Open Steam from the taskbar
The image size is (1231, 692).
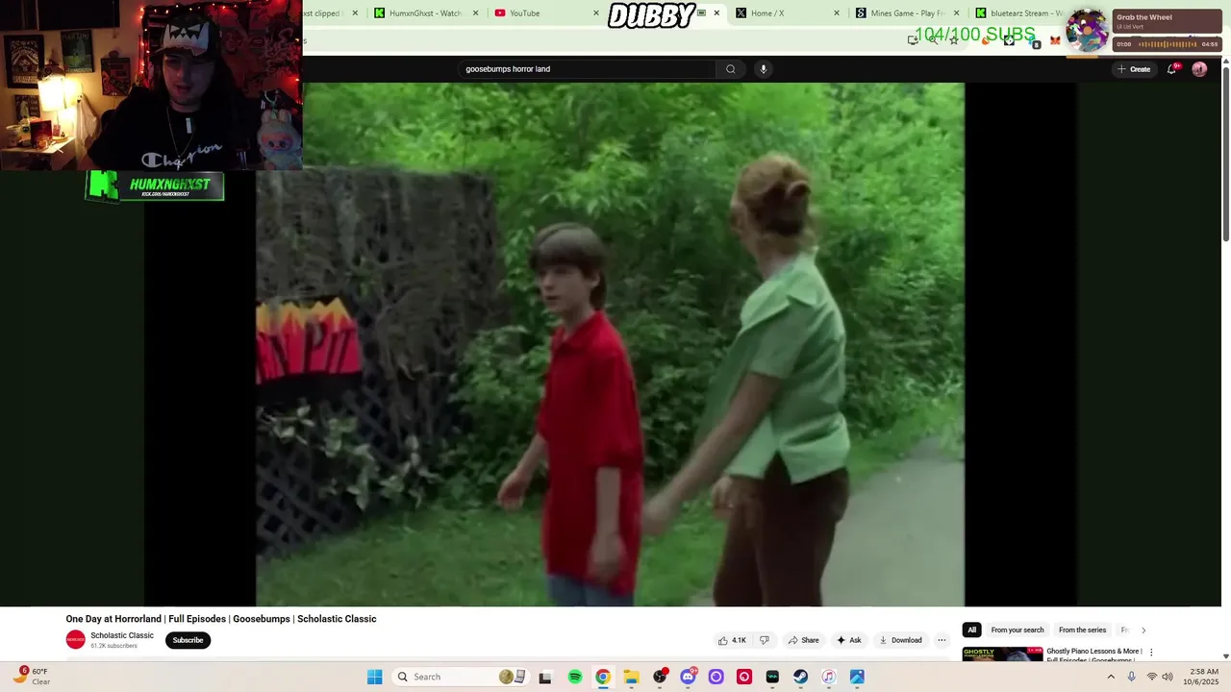coord(800,677)
